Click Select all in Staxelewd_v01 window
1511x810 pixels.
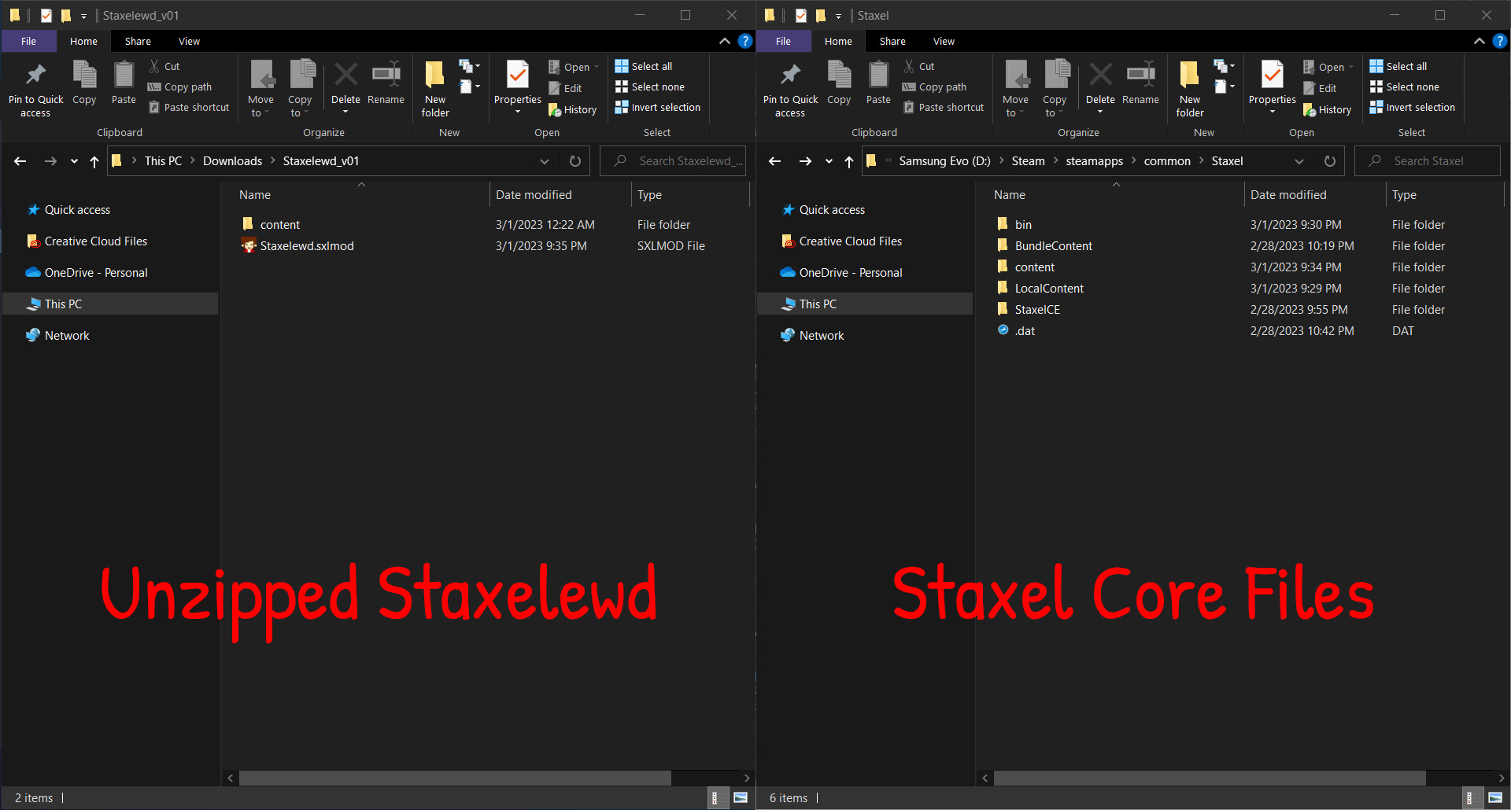pyautogui.click(x=644, y=66)
